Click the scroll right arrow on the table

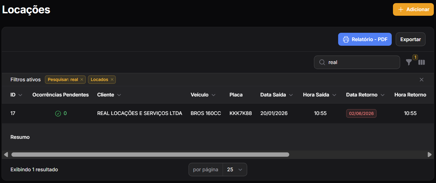(429, 155)
